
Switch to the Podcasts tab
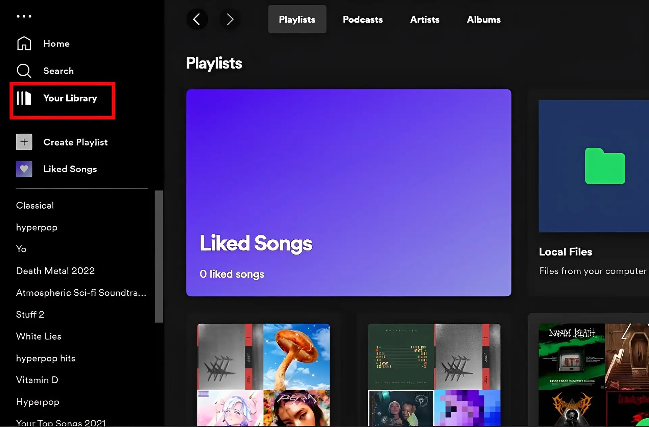[362, 20]
